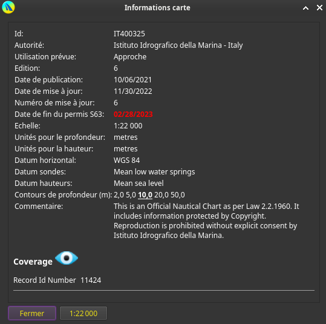This screenshot has height=324, width=326.
Task: Click the Istituto Idrografico della Marina - Italy value
Action: [178, 45]
